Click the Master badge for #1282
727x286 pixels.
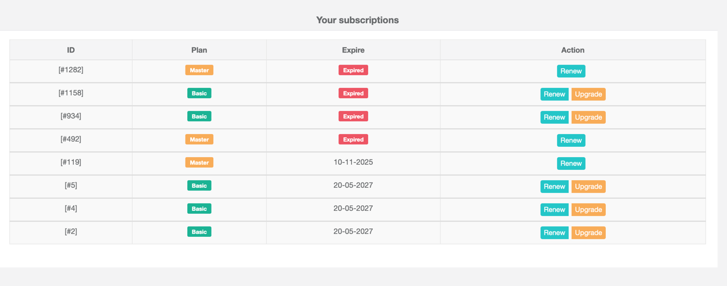[x=199, y=70]
